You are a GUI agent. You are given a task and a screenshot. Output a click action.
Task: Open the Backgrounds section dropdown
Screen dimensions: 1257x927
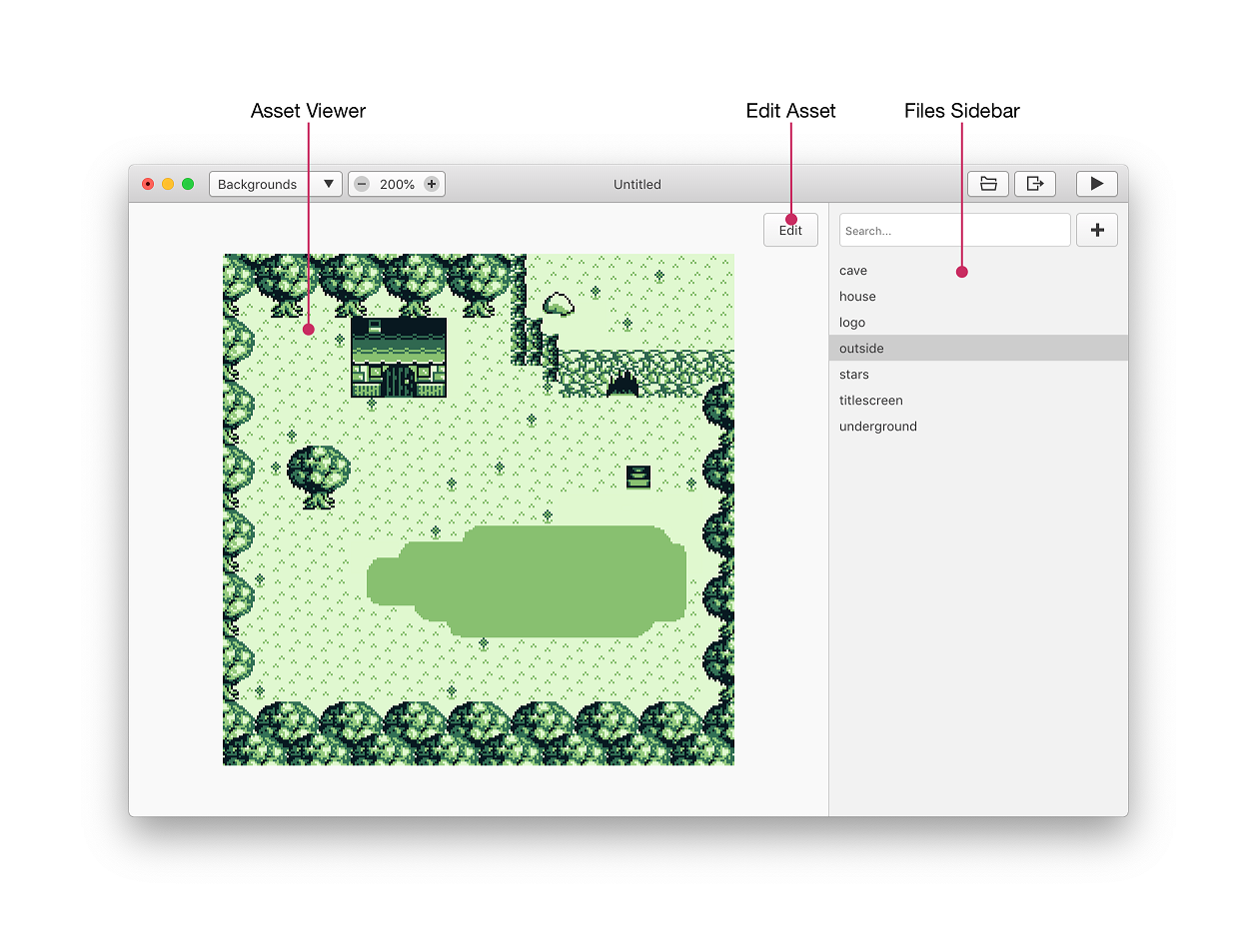click(276, 184)
